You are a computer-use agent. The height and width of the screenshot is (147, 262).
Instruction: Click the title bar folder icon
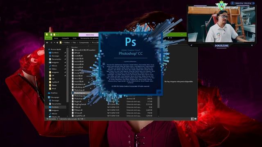tap(47, 34)
